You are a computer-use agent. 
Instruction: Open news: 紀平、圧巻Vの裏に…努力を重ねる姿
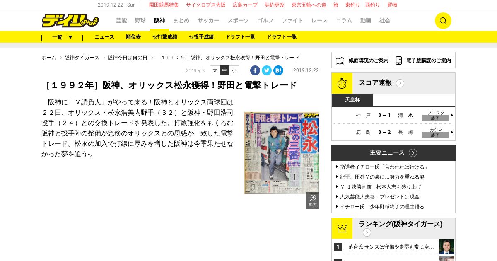382,177
